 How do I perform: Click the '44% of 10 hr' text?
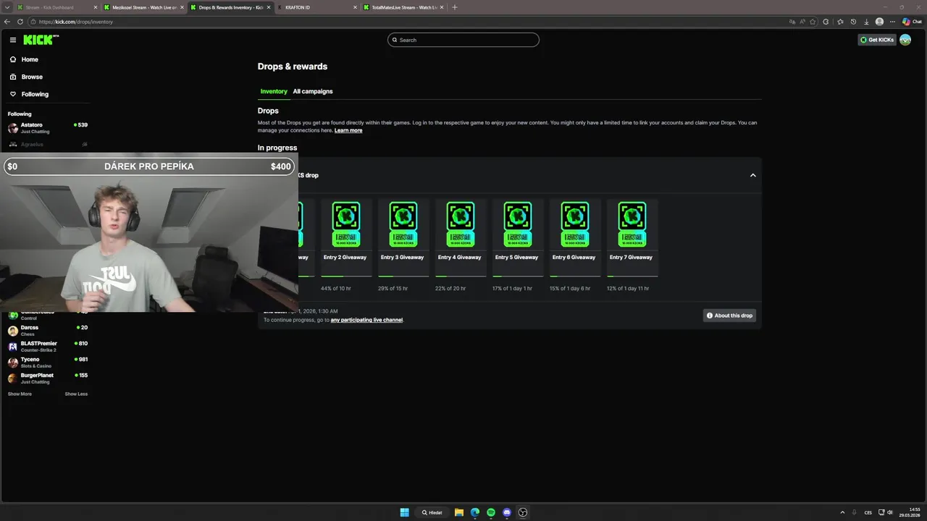click(x=336, y=288)
